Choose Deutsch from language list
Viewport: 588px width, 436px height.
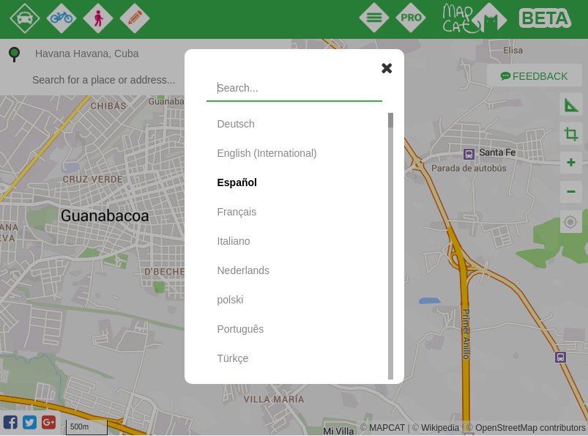236,124
